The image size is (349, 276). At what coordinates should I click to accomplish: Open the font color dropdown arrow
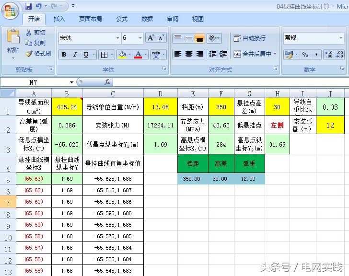click(145, 55)
